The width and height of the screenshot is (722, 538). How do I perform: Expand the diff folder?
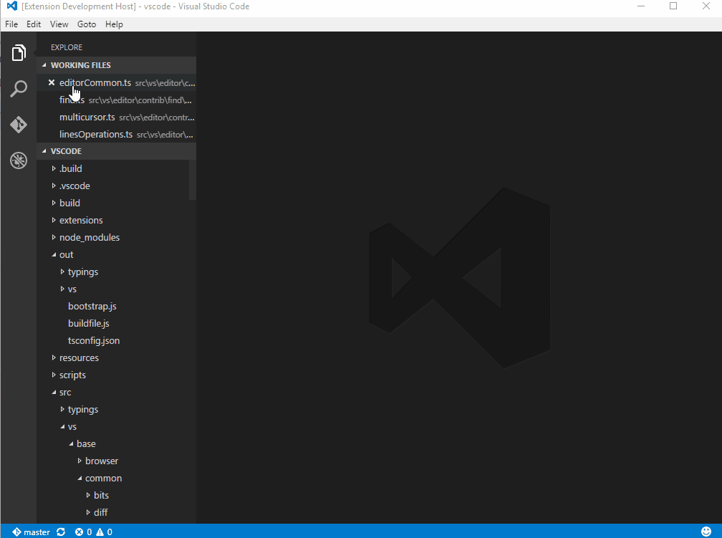coord(88,512)
